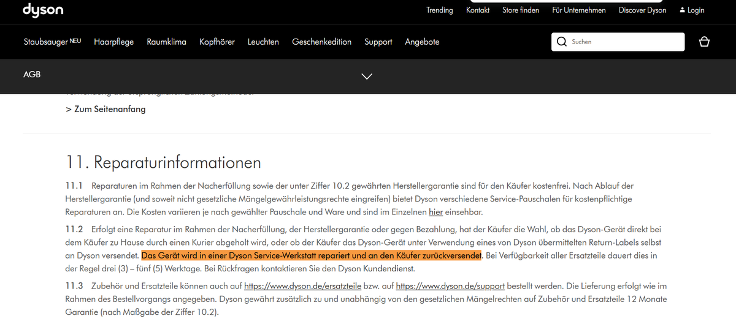The height and width of the screenshot is (332, 736).
Task: Open the Trending link
Action: point(440,10)
